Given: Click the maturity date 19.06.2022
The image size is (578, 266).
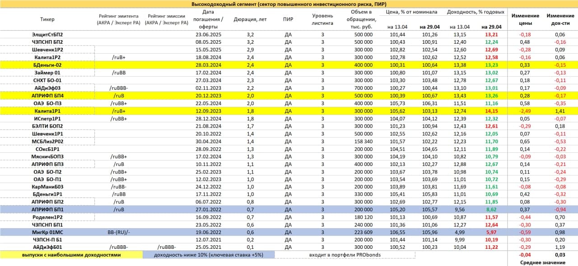Looking at the screenshot, I should [208, 232].
